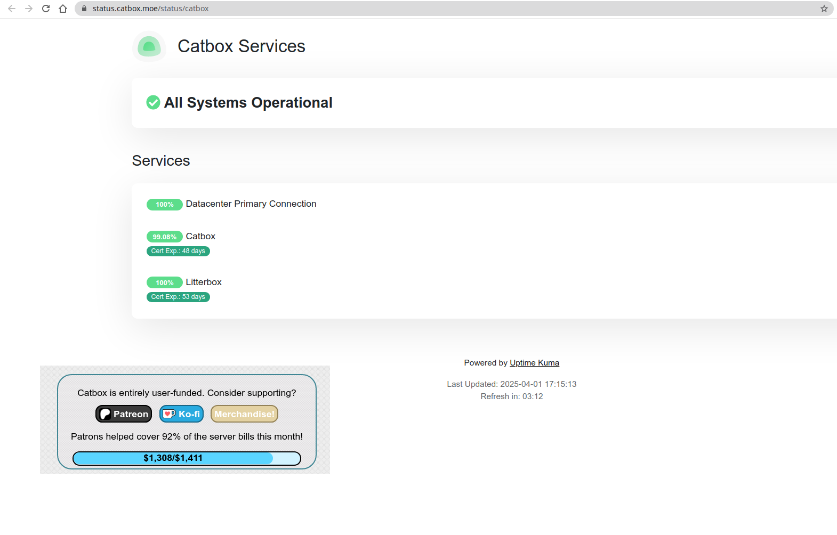Click Catbox Cert Exp. 48 days badge
Image resolution: width=837 pixels, height=535 pixels.
coord(178,251)
